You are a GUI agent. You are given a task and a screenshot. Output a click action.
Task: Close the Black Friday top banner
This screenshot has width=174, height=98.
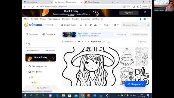point(145,12)
